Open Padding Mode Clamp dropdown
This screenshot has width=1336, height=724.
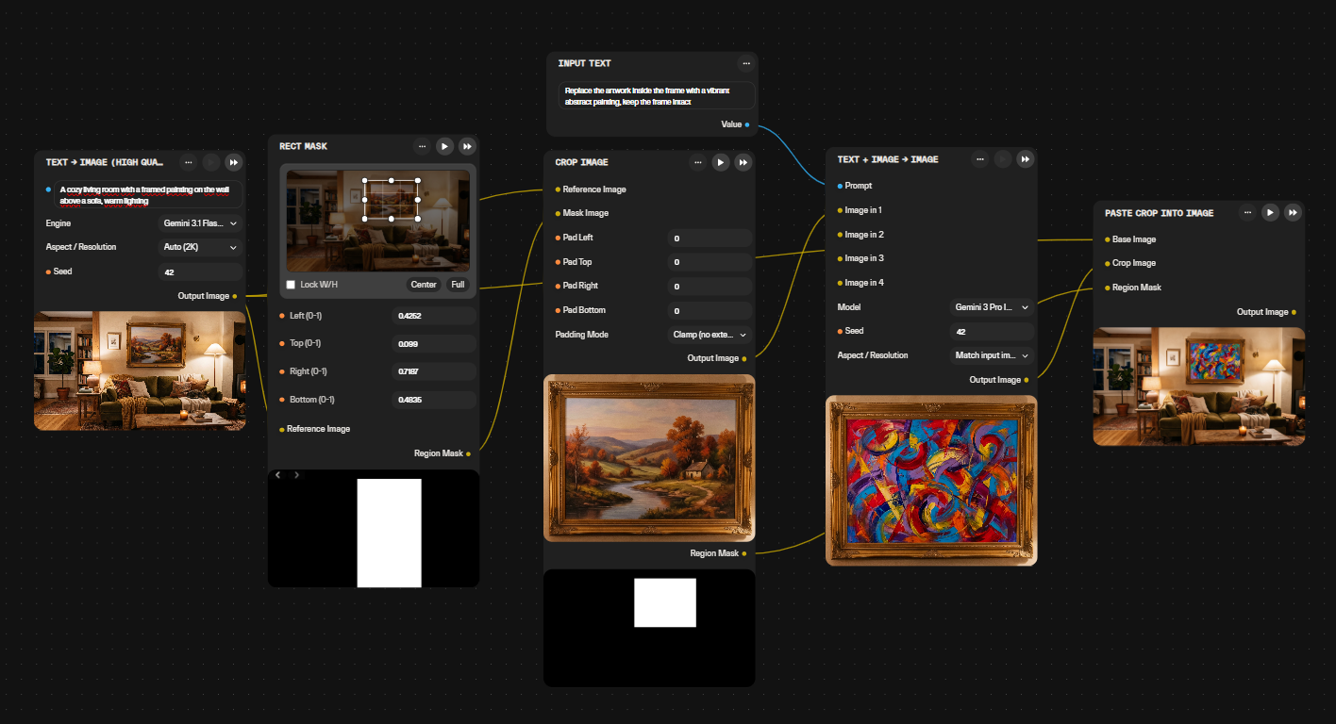coord(710,335)
